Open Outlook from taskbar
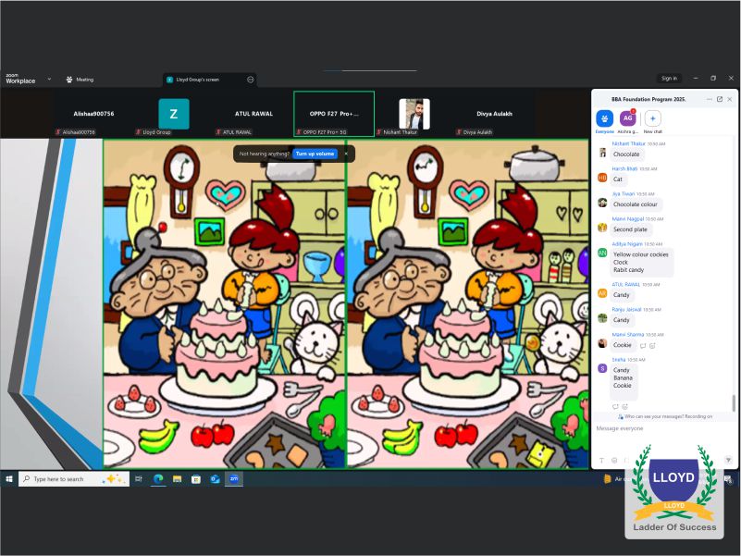The height and width of the screenshot is (556, 741). tap(215, 479)
